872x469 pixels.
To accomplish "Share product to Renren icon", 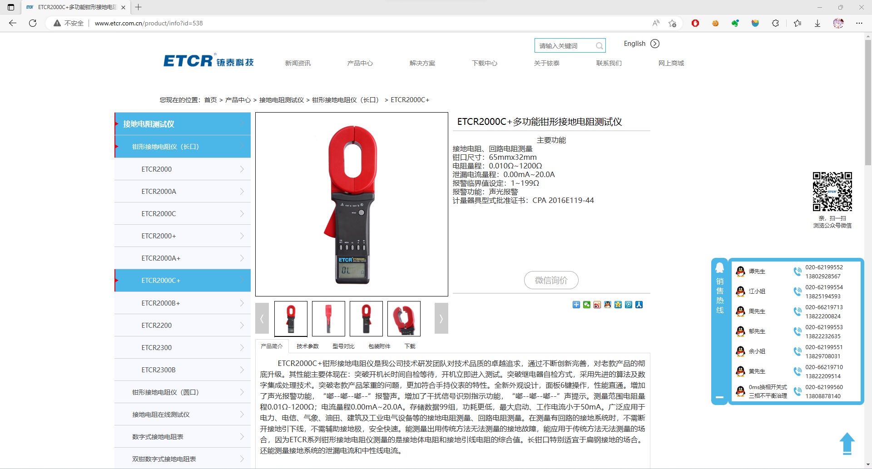I will [639, 305].
